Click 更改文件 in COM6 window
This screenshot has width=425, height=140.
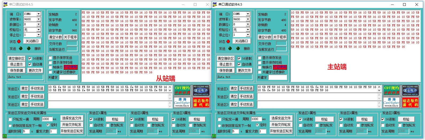point(35,70)
